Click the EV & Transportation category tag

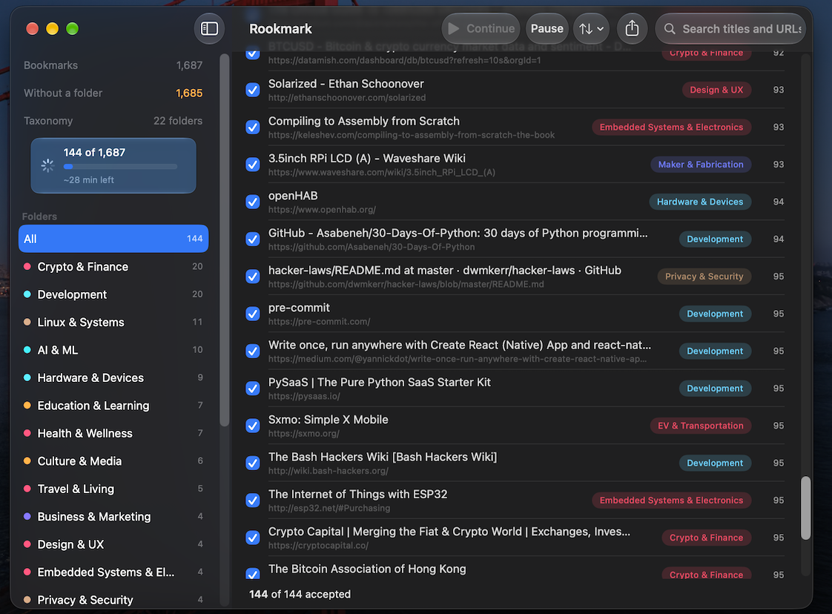[x=701, y=426]
